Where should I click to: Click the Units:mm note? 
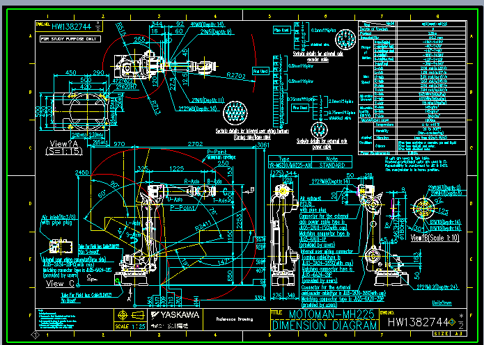coord(442,303)
